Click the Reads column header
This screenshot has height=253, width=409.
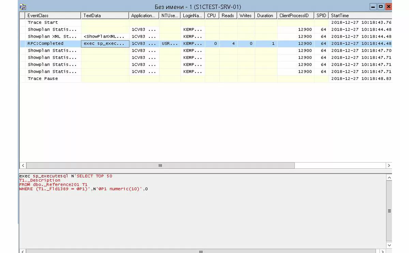(228, 15)
